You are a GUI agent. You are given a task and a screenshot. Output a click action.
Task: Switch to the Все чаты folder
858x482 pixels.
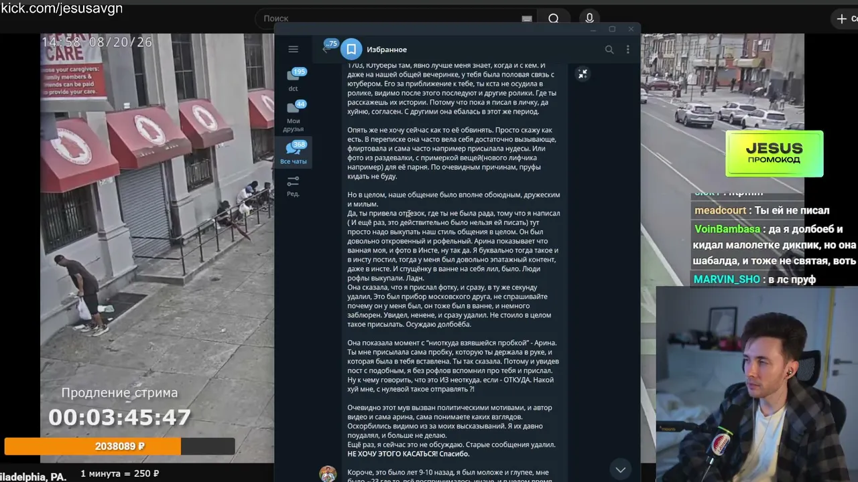(293, 153)
